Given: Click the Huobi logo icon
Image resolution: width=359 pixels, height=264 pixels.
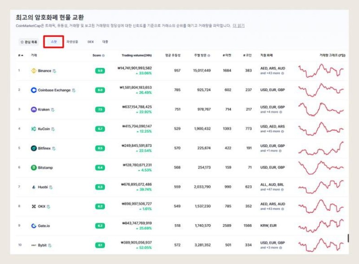Looking at the screenshot, I should 33,187.
